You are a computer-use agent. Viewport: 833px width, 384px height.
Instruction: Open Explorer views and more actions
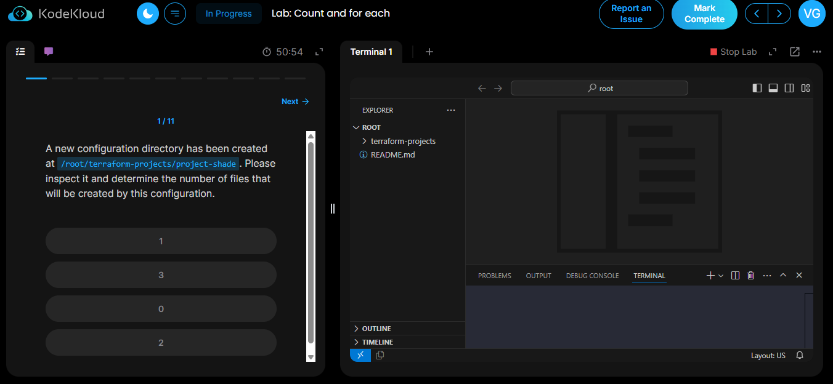click(451, 110)
